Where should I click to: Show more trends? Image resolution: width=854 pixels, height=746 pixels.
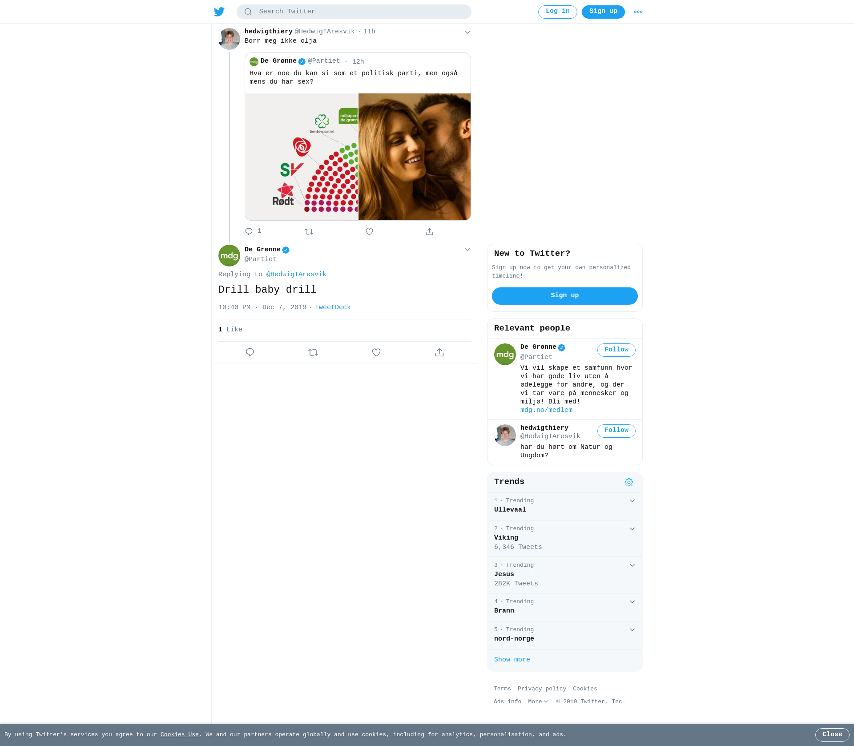click(x=512, y=660)
